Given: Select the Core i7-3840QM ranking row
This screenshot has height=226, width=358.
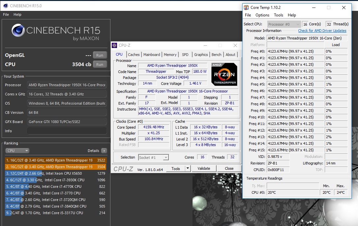Looking at the screenshot, I should click(55, 206).
